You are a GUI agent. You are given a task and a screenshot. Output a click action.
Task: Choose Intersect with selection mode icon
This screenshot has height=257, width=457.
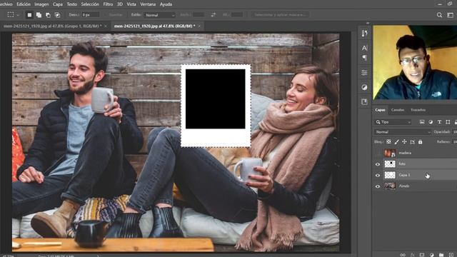click(x=57, y=15)
